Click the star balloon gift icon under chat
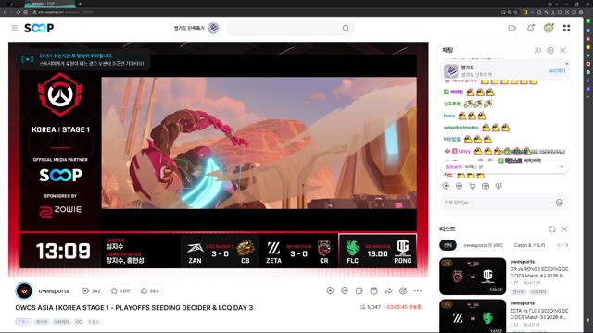 [446, 186]
